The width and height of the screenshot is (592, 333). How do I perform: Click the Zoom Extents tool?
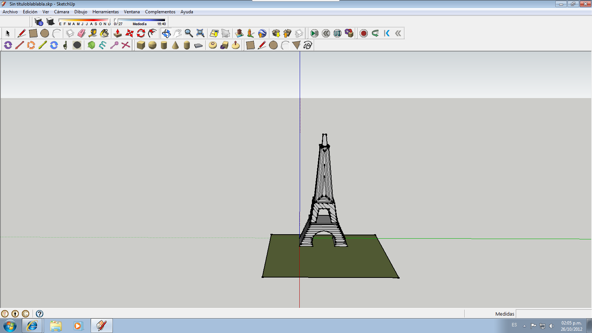coord(200,33)
